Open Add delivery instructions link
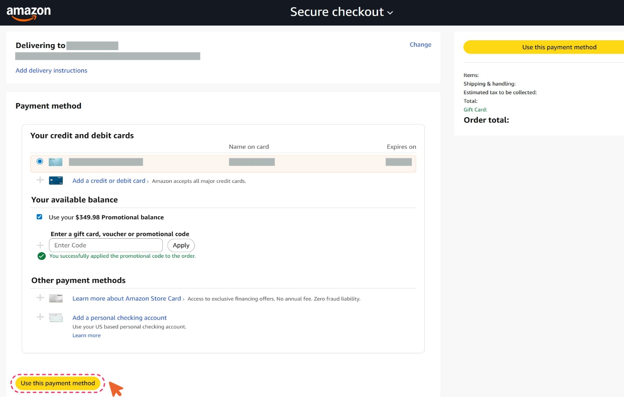The width and height of the screenshot is (624, 397). pos(51,70)
